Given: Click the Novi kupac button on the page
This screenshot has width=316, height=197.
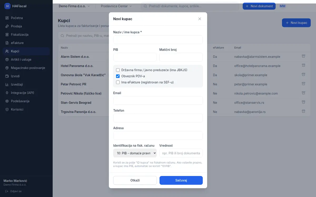Looking at the screenshot, I should tap(296, 23).
